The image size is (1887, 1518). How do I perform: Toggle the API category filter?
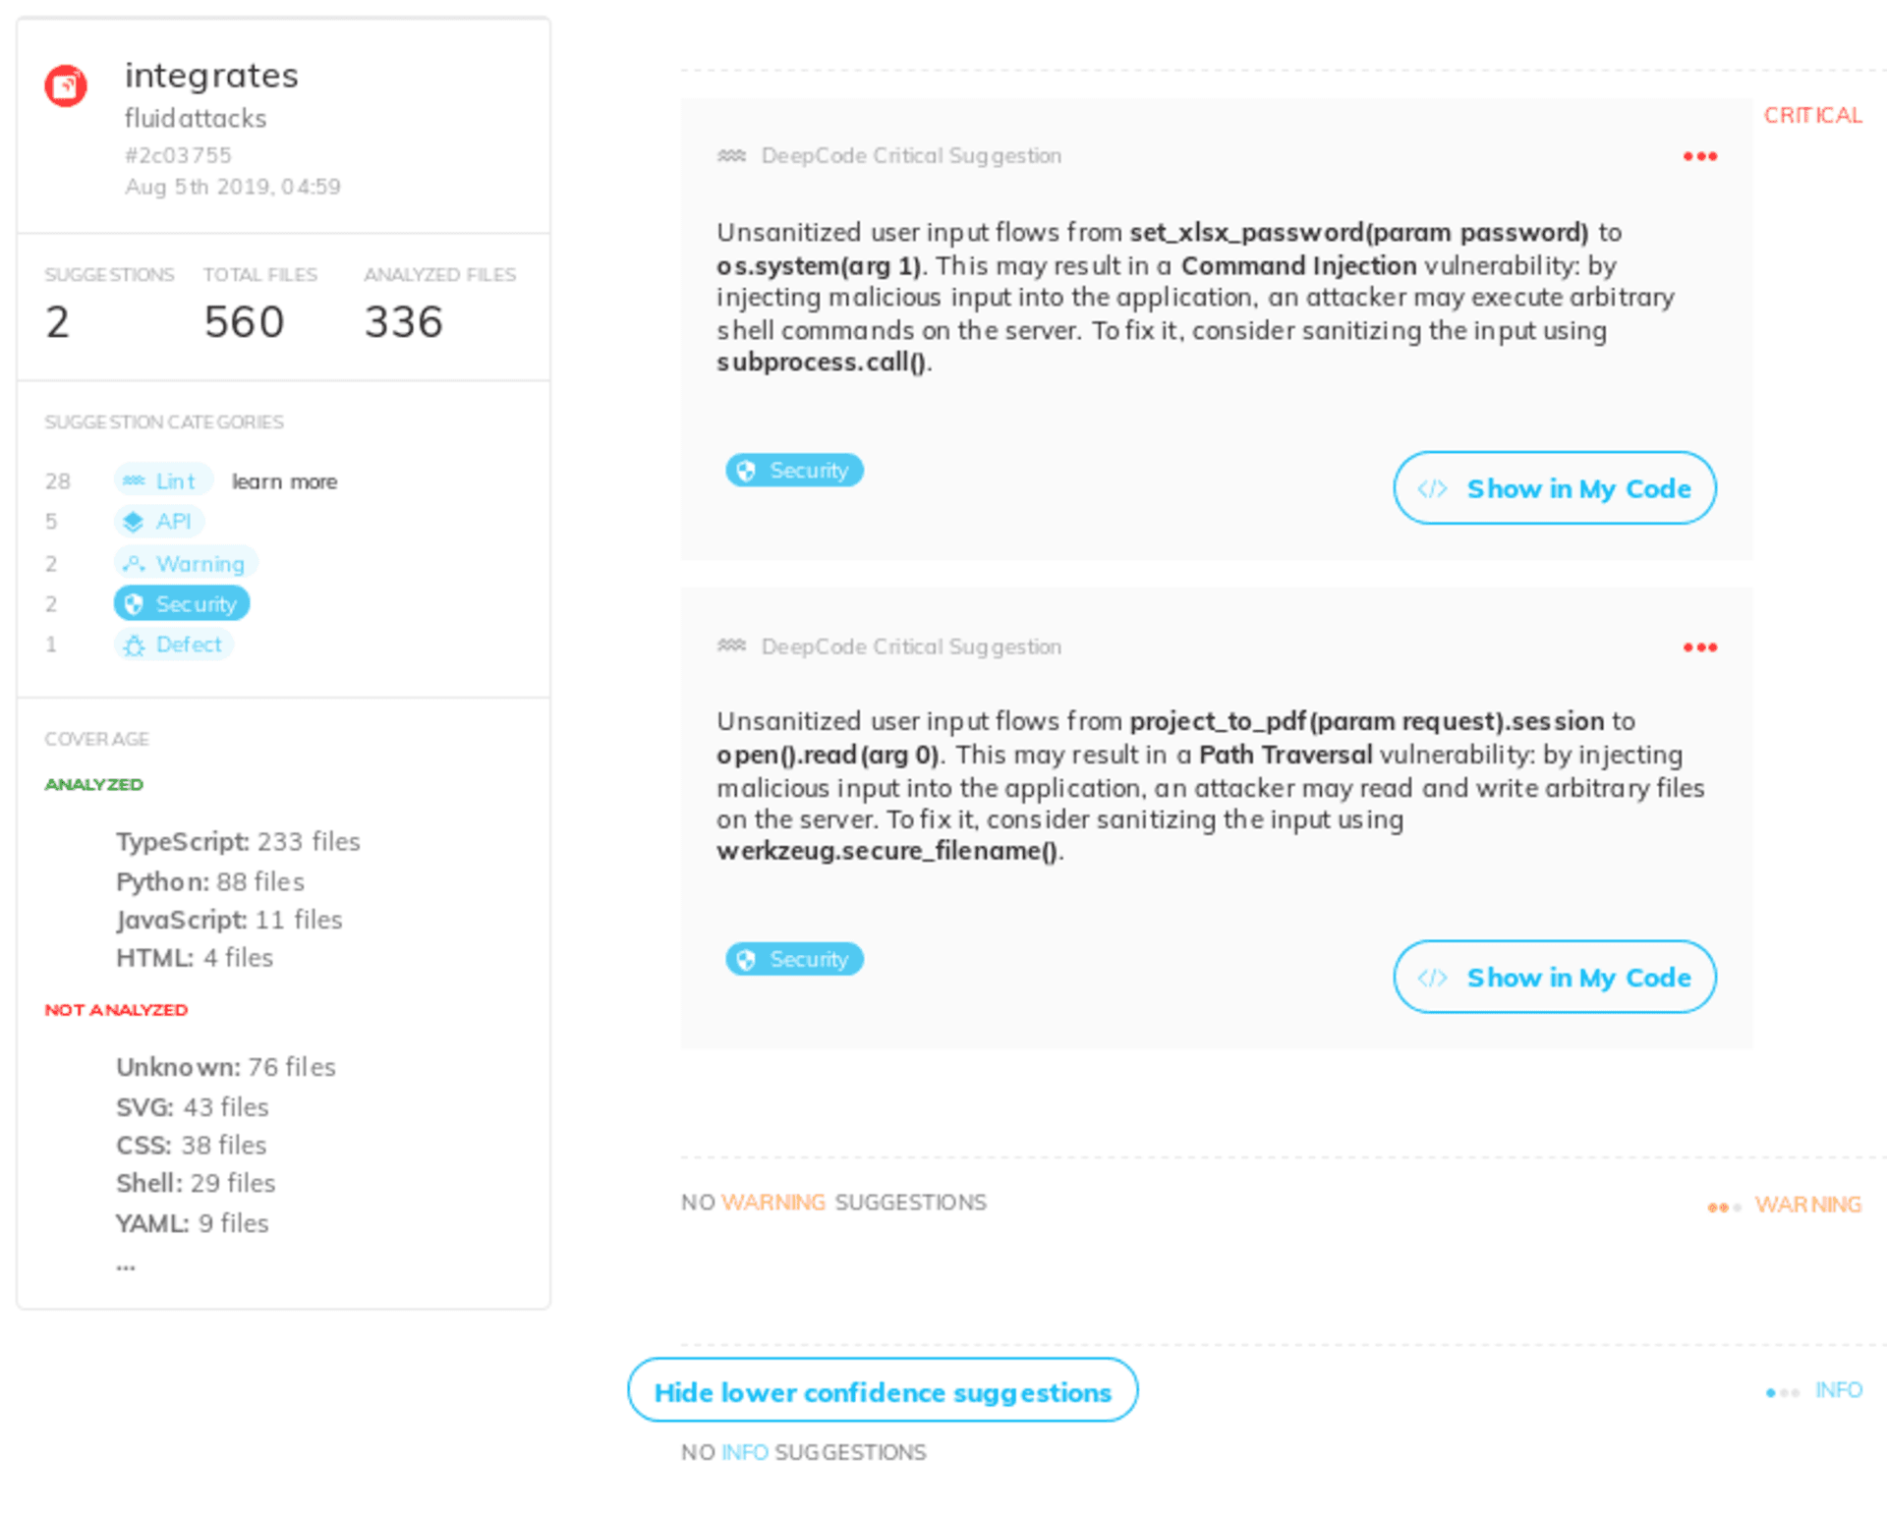[x=159, y=521]
